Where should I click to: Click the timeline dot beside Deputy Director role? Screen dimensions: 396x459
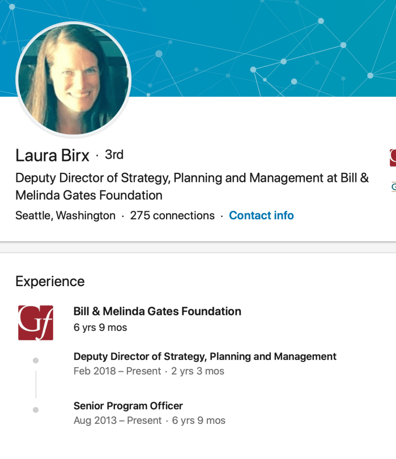[x=36, y=360]
